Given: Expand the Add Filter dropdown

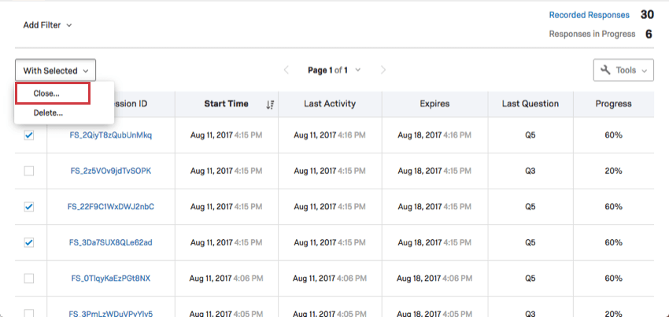Looking at the screenshot, I should click(47, 25).
